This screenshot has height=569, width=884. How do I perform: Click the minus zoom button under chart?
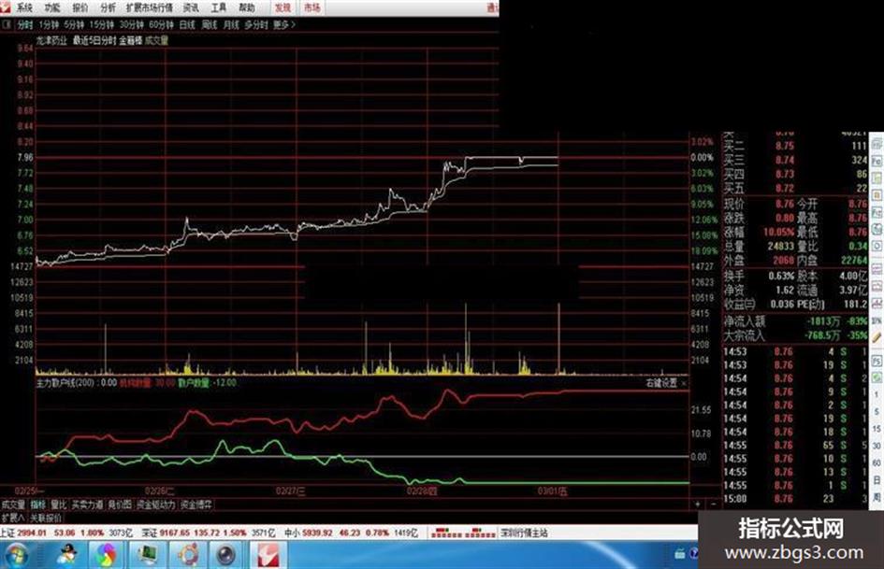(x=713, y=505)
